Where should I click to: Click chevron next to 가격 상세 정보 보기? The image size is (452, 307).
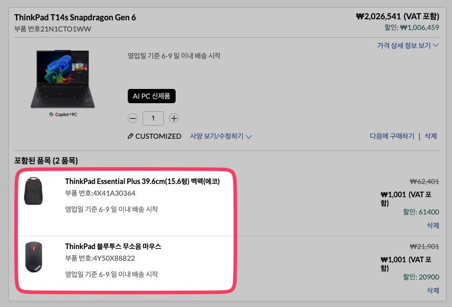[436, 45]
